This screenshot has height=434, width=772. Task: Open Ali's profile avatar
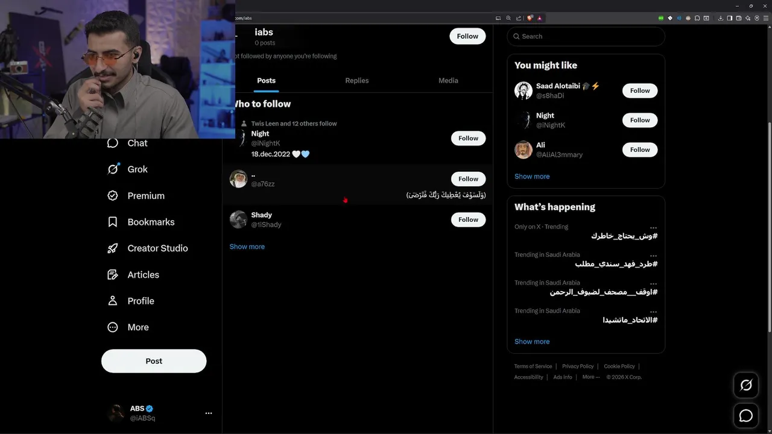(x=524, y=149)
